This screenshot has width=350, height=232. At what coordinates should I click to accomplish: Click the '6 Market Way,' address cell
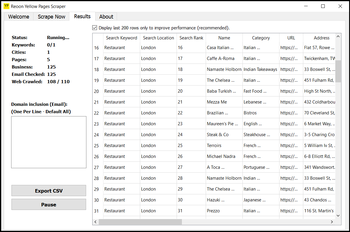[x=319, y=124]
